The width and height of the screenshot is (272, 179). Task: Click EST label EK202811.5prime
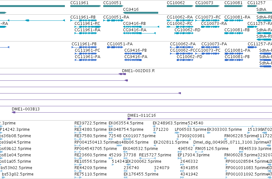[x=171, y=142]
